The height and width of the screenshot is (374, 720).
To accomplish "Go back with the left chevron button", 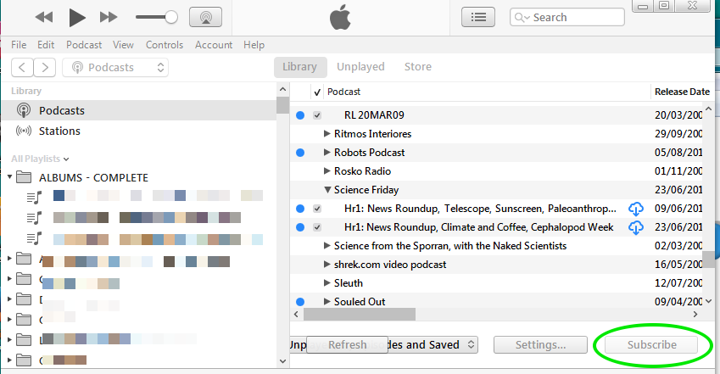I will [x=22, y=68].
